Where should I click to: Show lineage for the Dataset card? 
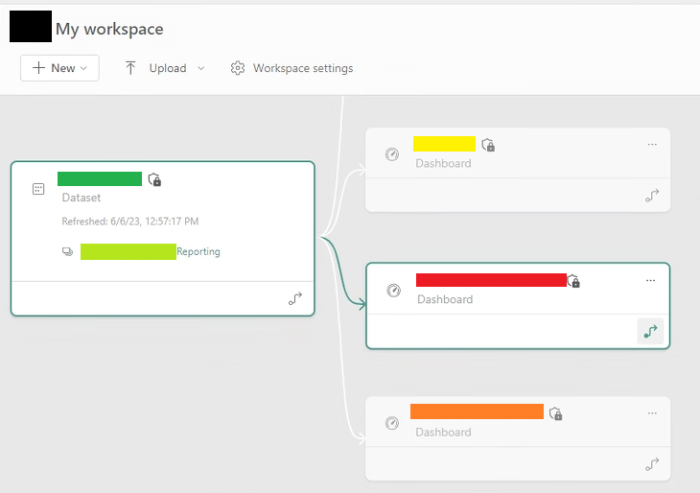(295, 298)
